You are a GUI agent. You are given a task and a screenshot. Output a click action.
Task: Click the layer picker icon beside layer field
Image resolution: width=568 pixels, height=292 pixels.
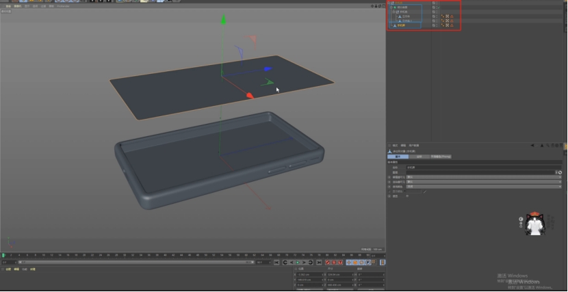[x=560, y=172]
